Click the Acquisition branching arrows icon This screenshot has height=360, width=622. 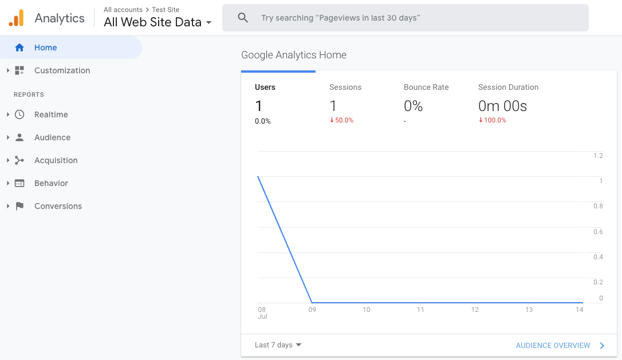pyautogui.click(x=19, y=160)
